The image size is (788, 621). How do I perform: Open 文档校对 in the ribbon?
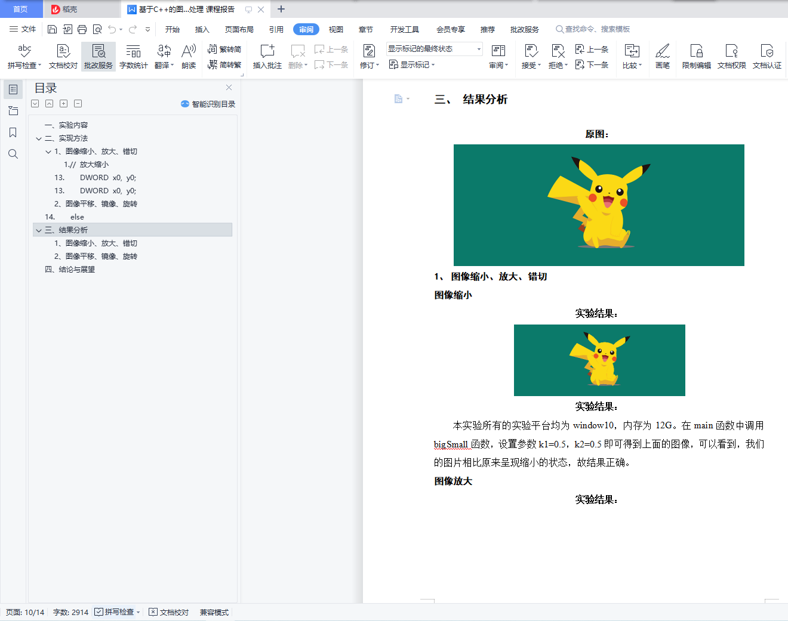pyautogui.click(x=63, y=57)
